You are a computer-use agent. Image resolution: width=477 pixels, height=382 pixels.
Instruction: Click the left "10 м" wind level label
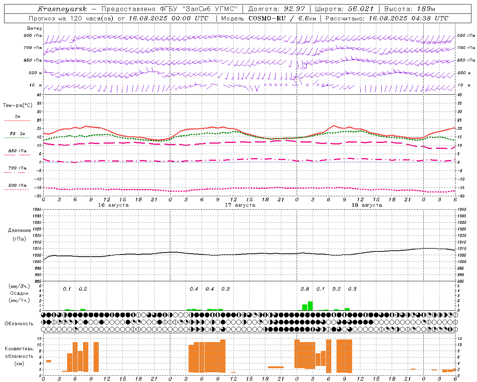pyautogui.click(x=36, y=85)
